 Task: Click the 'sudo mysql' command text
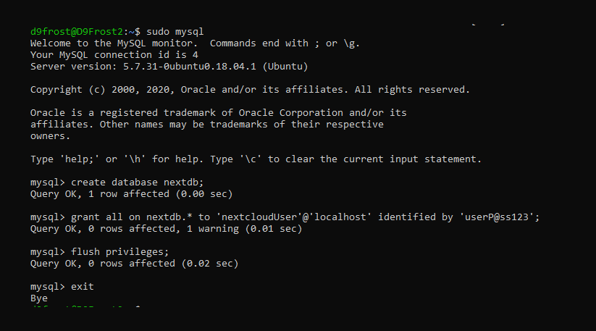click(x=175, y=32)
